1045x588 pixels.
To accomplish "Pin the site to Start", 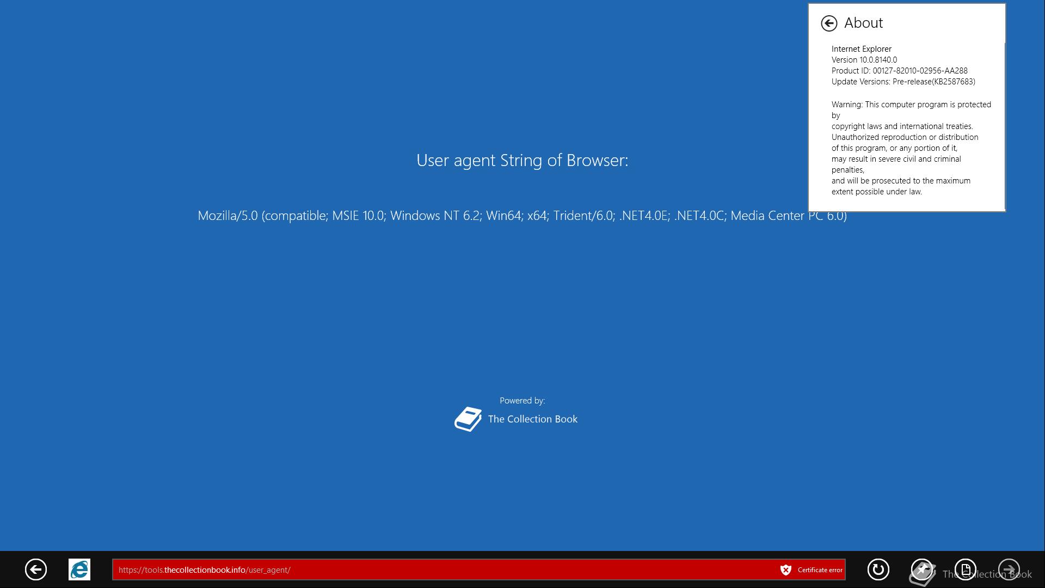I will point(921,569).
